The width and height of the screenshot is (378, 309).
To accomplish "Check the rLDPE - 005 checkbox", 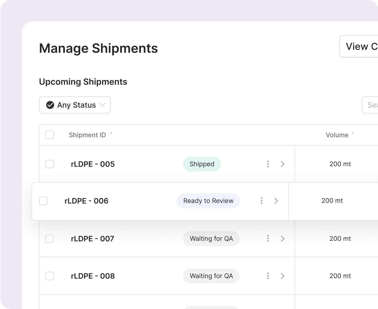I will [50, 164].
